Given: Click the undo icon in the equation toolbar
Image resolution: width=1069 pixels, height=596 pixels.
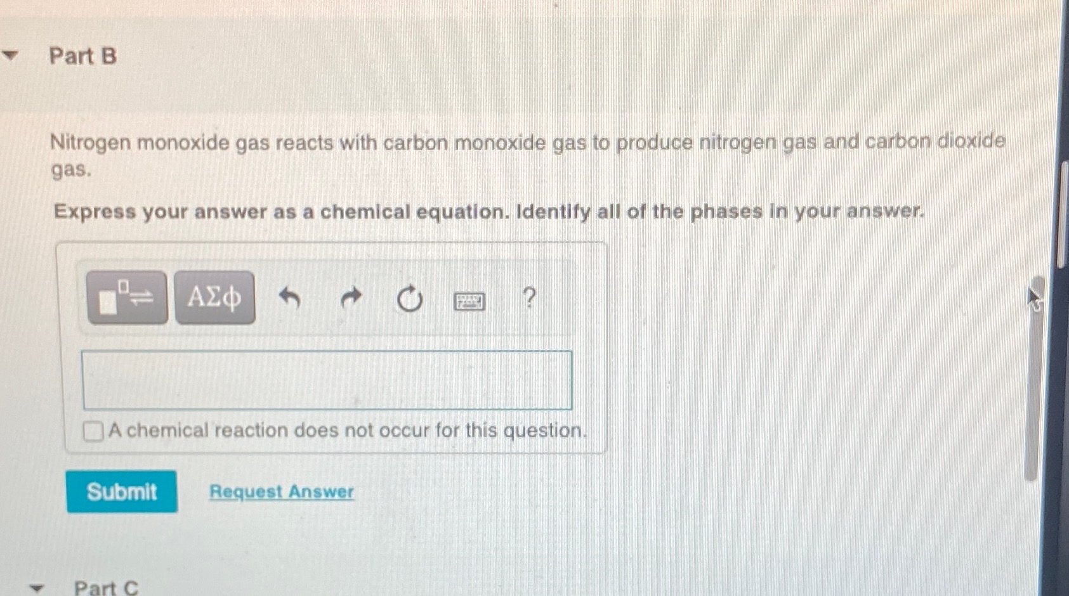Looking at the screenshot, I should [x=291, y=297].
